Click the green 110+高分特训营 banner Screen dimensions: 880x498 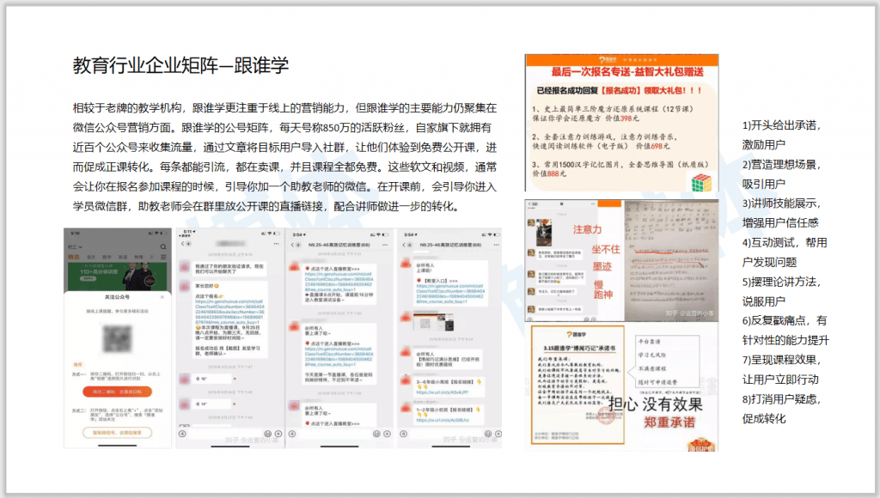coord(117,276)
